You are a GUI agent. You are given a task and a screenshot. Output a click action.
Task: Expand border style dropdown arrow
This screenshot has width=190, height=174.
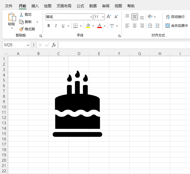[81, 26]
